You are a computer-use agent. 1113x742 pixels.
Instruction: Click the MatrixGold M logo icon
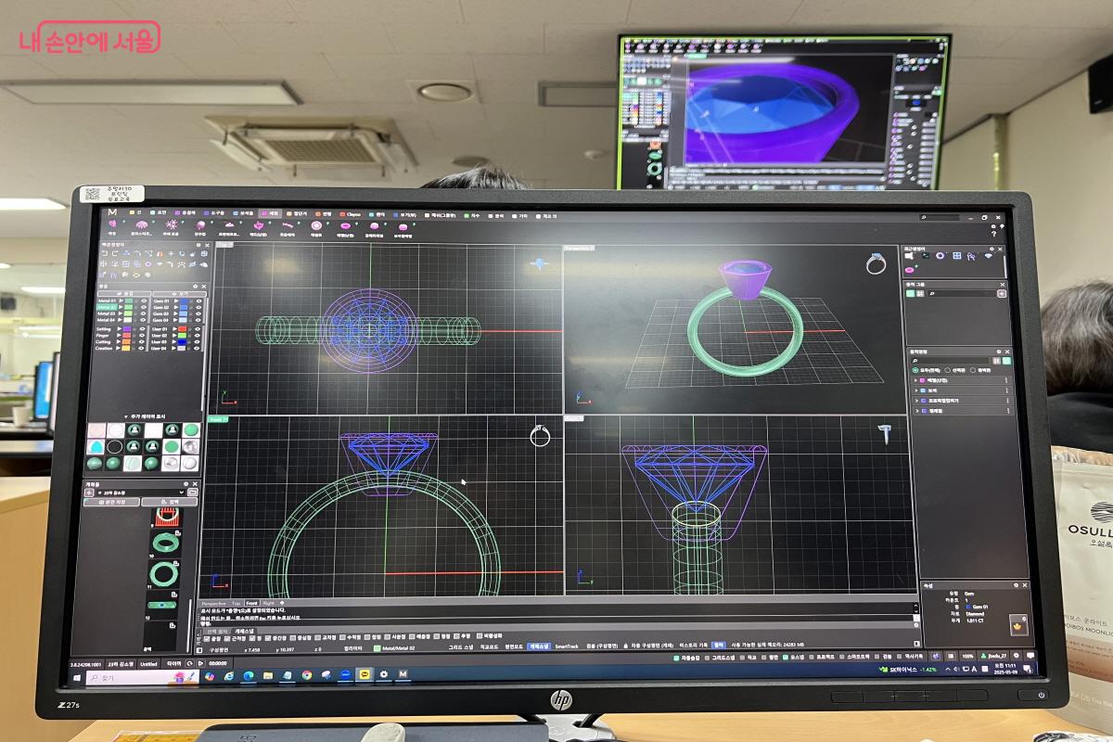(x=112, y=212)
